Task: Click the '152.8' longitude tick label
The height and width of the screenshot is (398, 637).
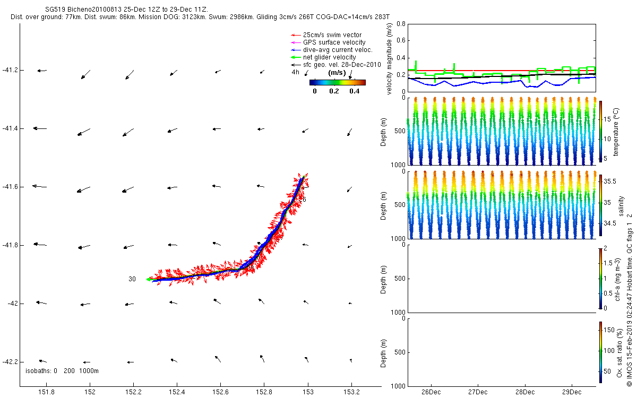Action: click(264, 393)
